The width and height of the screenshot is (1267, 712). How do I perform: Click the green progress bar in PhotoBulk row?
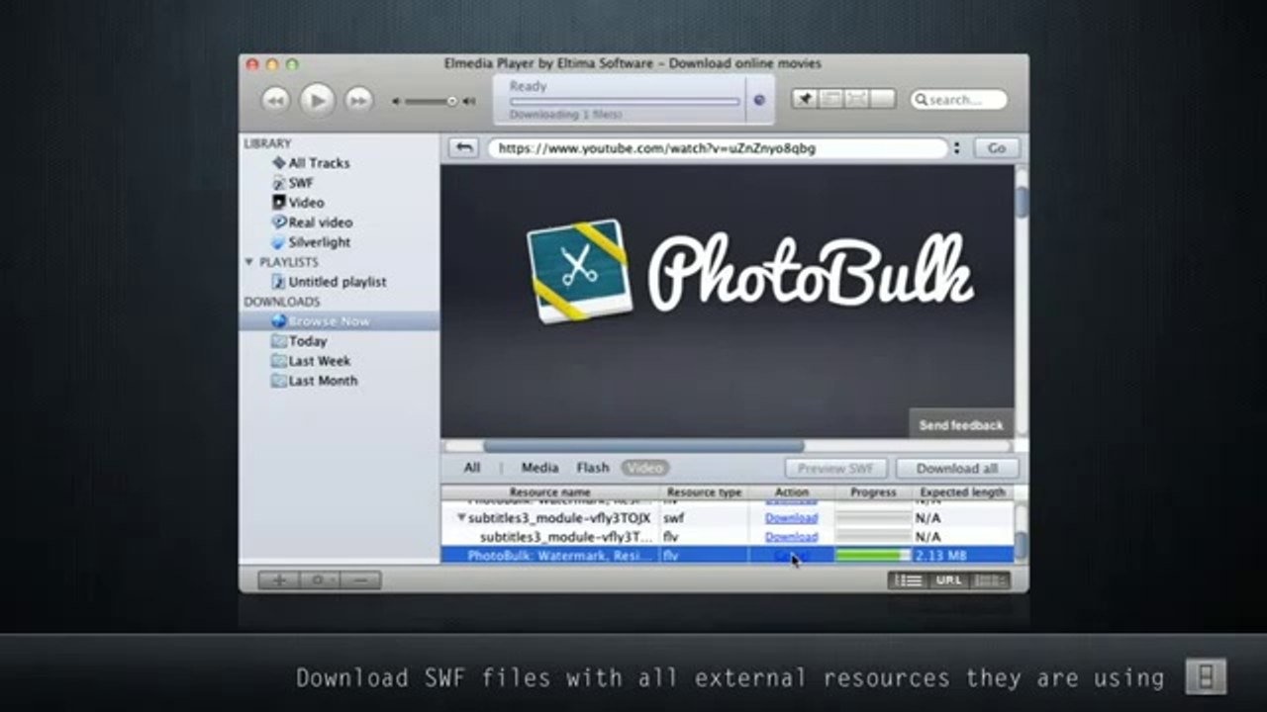coord(873,556)
